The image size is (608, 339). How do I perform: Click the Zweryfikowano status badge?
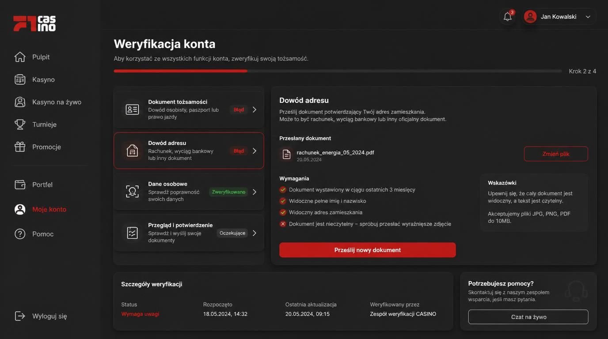click(228, 192)
